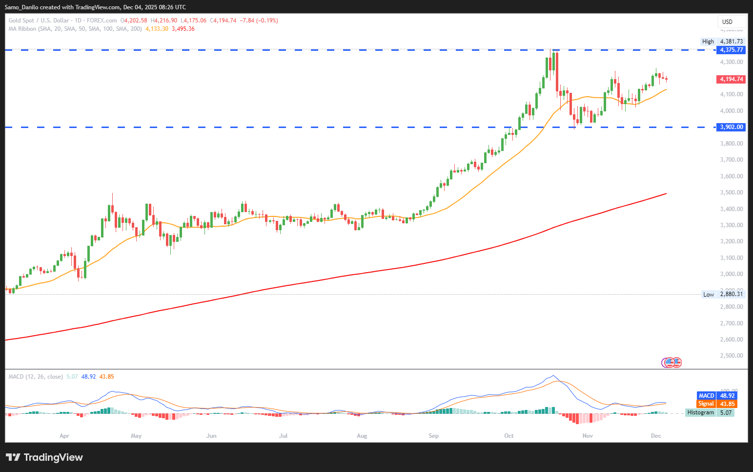Open the rightmost US flag economic event icon

[x=677, y=363]
